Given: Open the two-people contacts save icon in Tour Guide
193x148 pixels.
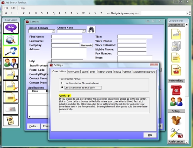Looking at the screenshot, I should pos(11,63).
